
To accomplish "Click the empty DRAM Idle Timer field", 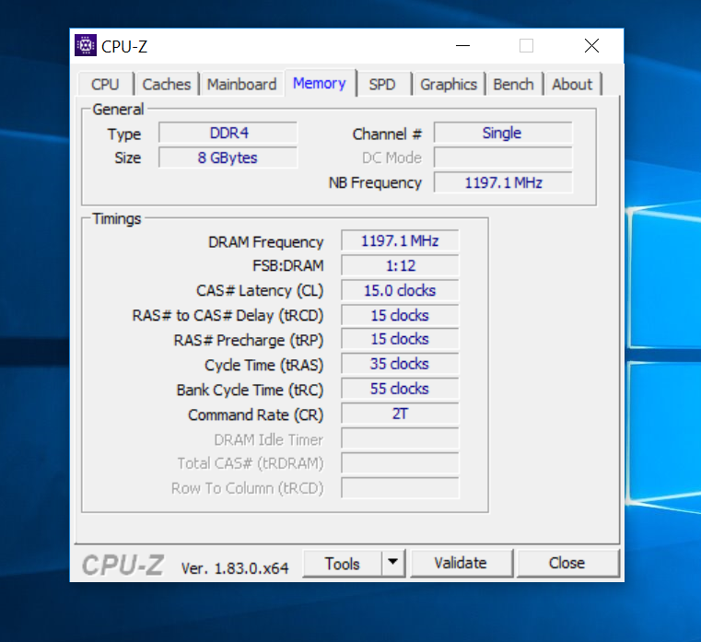I will coord(400,438).
